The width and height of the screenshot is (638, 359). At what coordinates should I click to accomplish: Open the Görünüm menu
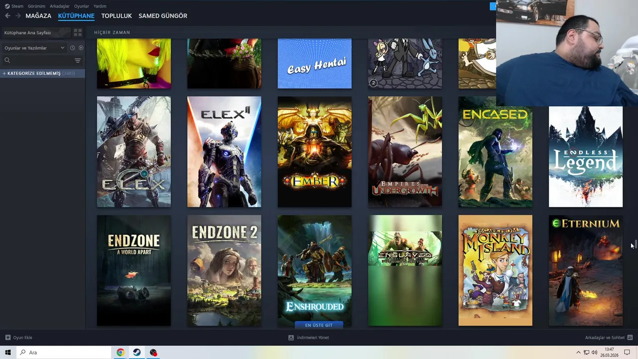pyautogui.click(x=36, y=6)
